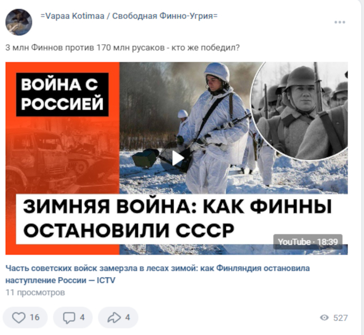This screenshot has width=364, height=335.
Task: Click the black-and-white soldiers circle photo
Action: (300, 111)
